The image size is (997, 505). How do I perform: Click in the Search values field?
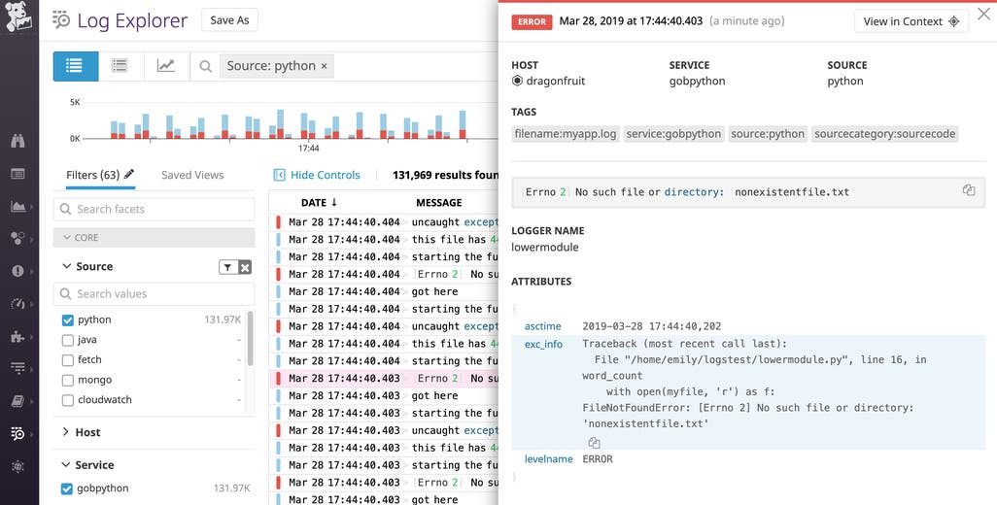[154, 293]
